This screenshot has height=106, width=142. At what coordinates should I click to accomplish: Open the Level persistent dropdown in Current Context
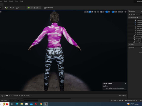[115, 88]
